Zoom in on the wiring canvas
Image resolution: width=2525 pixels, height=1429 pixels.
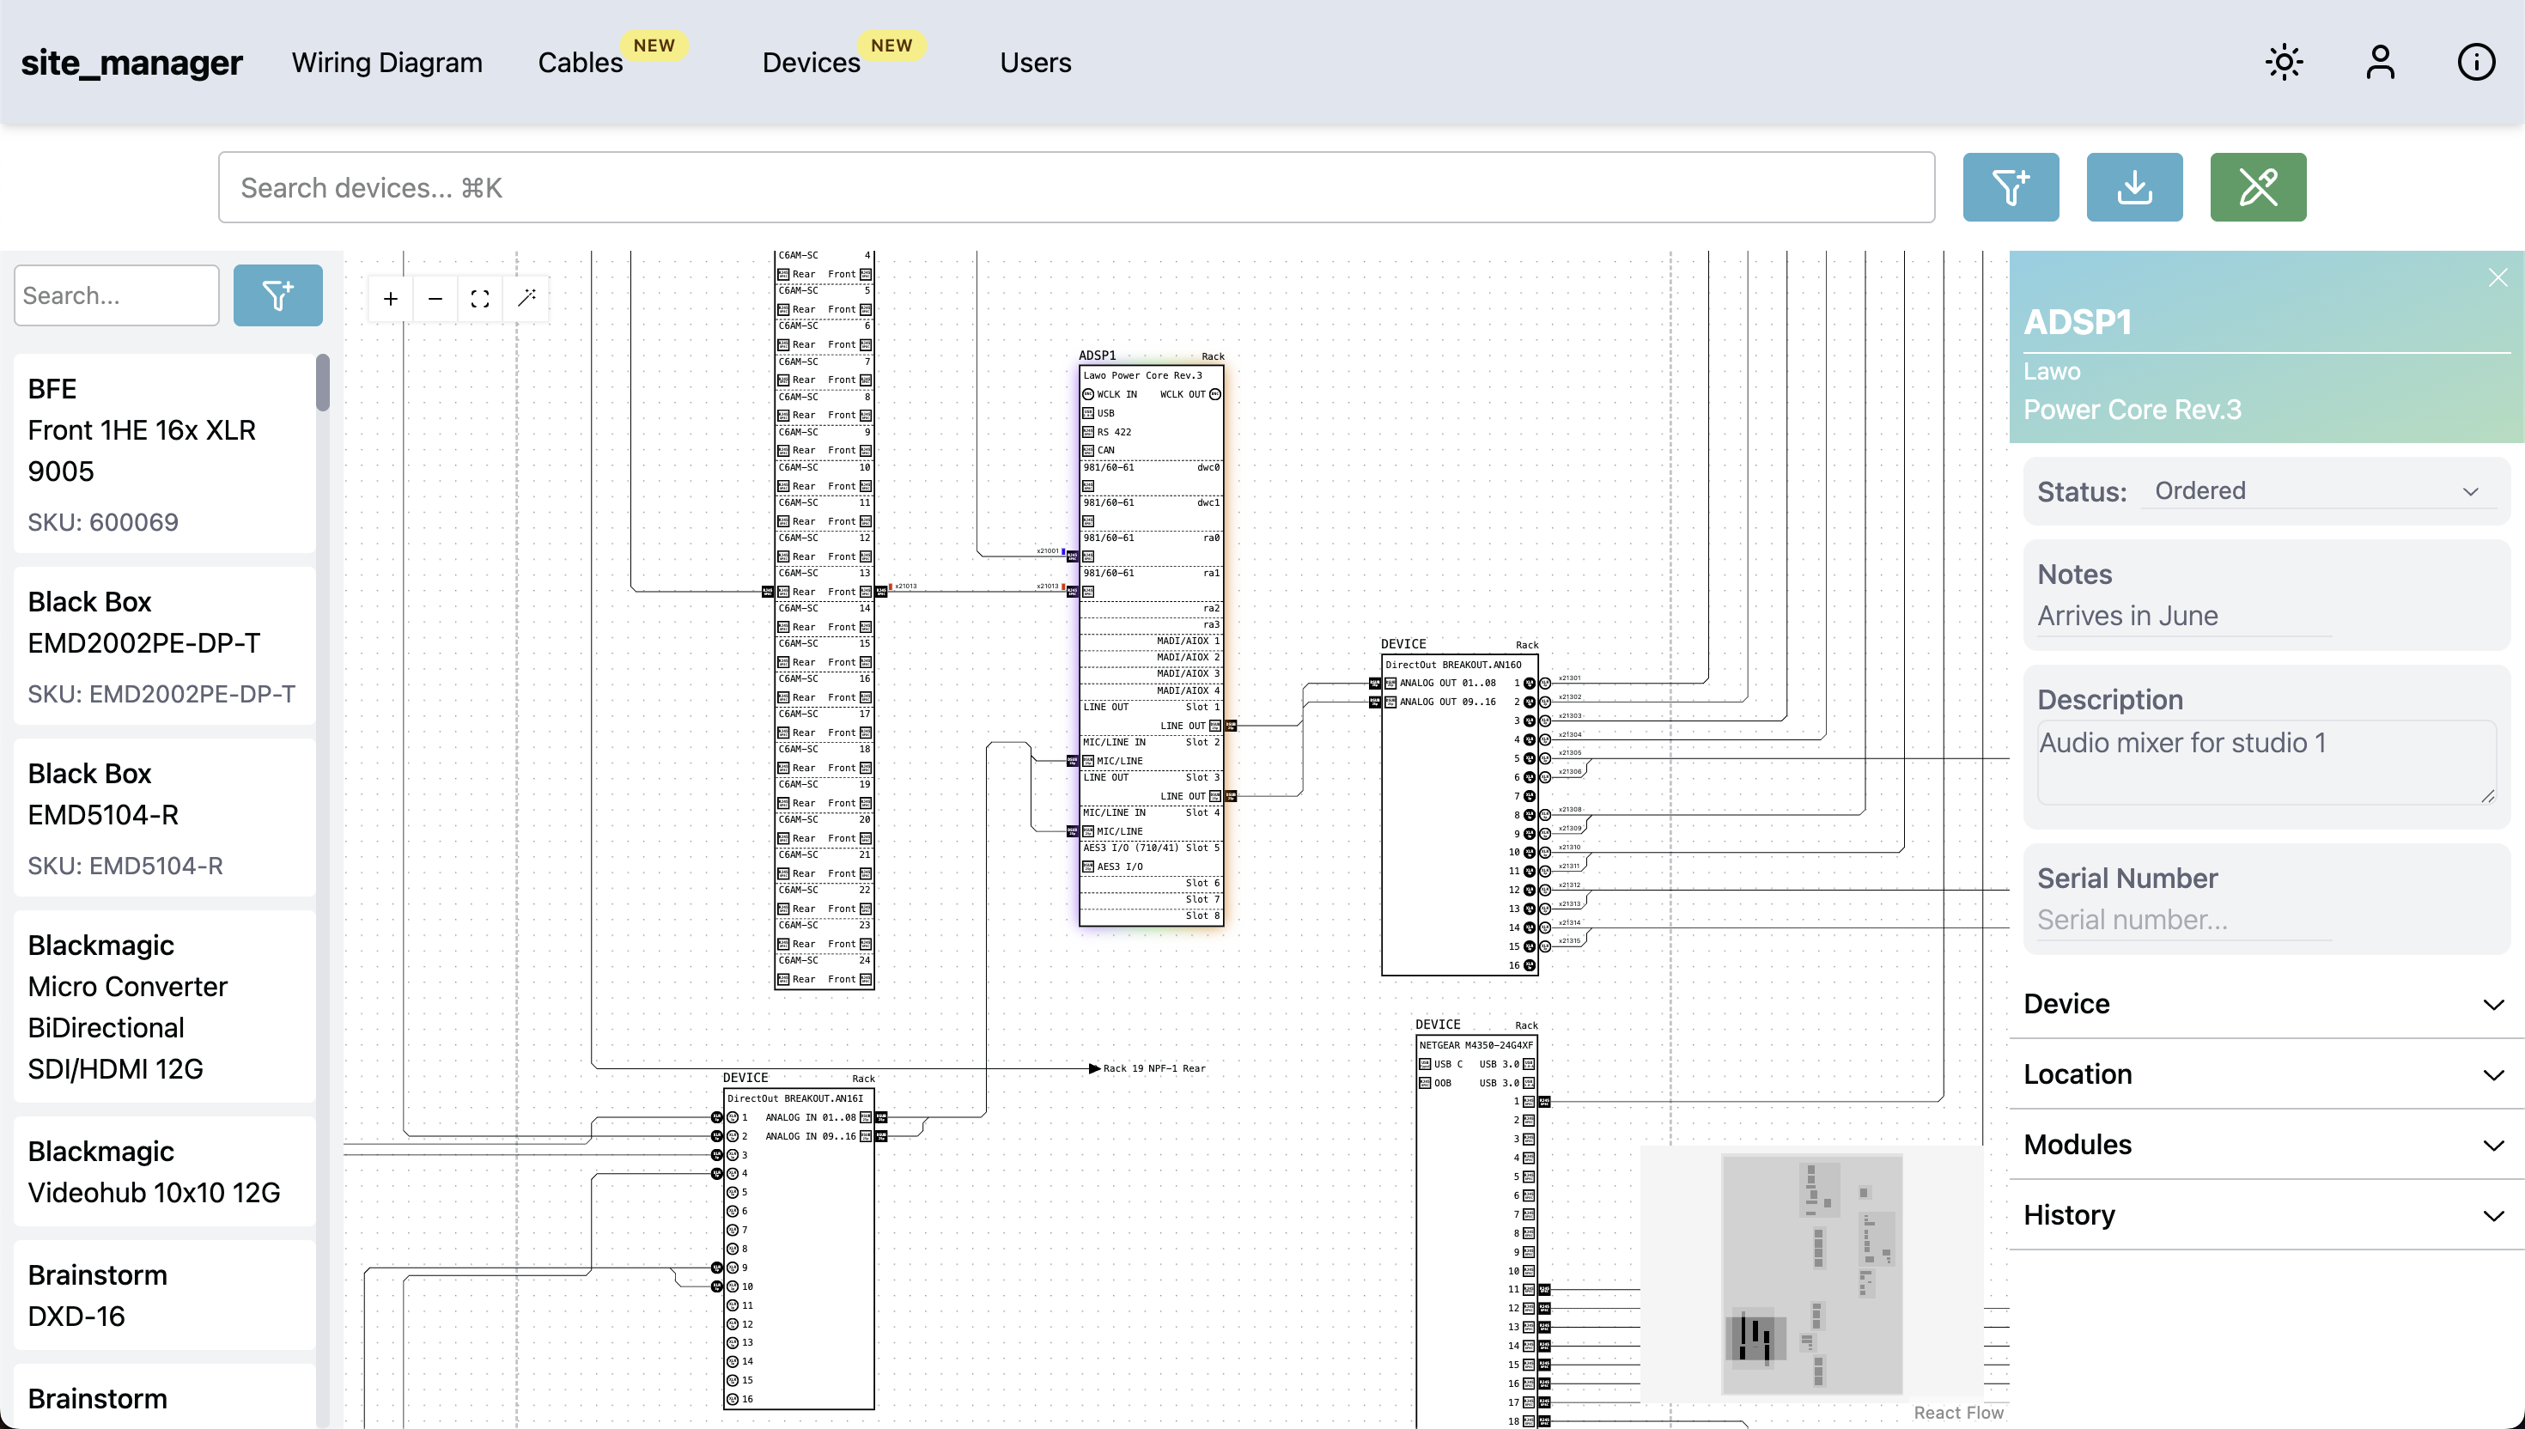[x=391, y=298]
